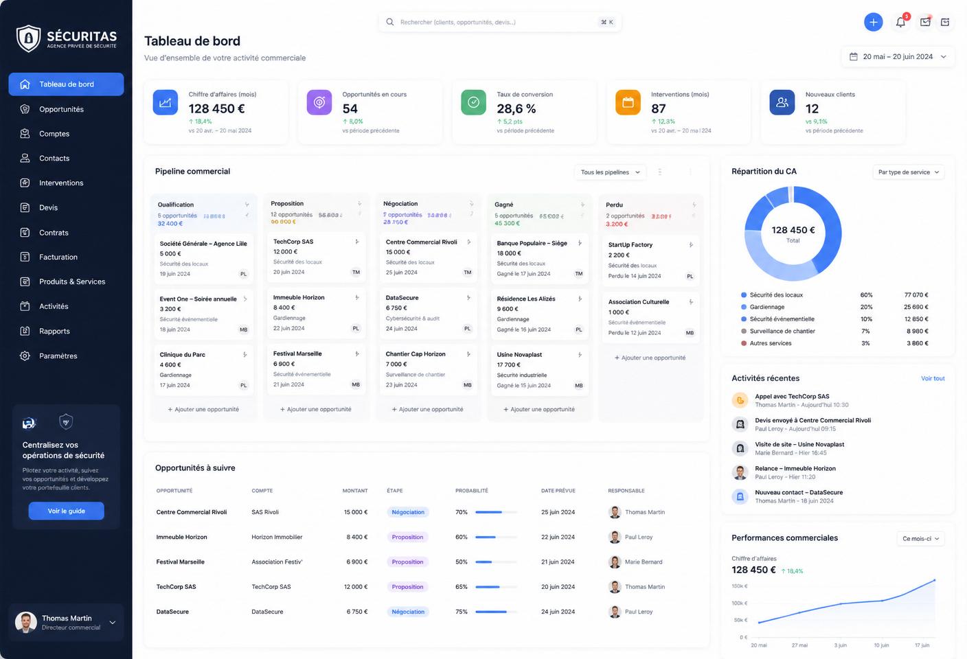Expand the Thomas Martin user menu chevron
Screen dimensions: 967x659
[112, 623]
